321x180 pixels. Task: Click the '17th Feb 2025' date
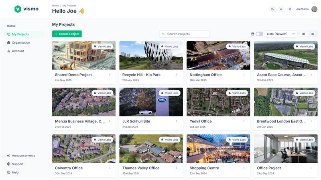tap(265, 80)
